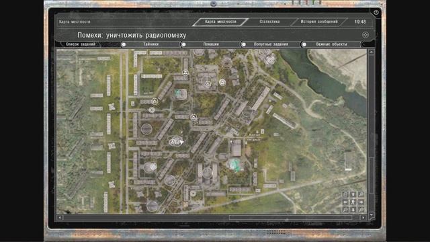This screenshot has width=430, height=242.
Task: Pan map up with the up-arrow pad button
Action: click(x=353, y=194)
